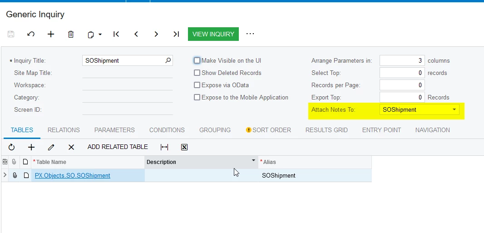Click the Records per Page field
484x233 pixels.
[402, 85]
